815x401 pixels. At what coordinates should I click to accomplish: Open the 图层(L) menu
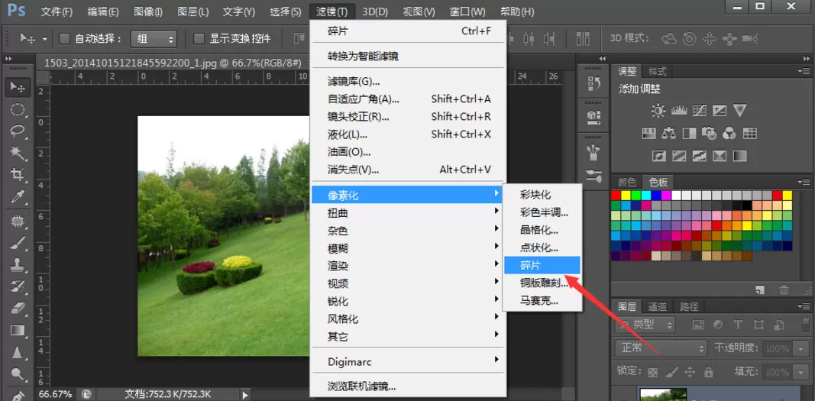192,11
